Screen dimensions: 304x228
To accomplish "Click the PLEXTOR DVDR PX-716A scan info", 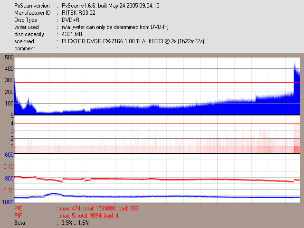I will click(x=133, y=41).
